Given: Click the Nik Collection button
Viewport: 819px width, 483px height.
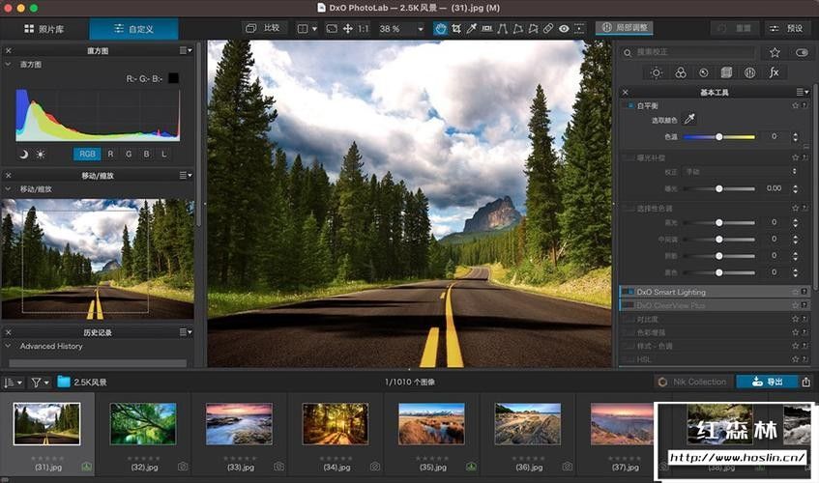Looking at the screenshot, I should (692, 382).
